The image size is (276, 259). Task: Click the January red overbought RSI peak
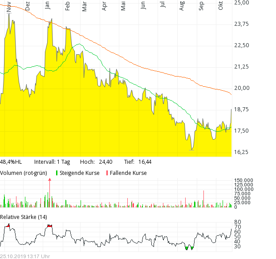pos(50,226)
